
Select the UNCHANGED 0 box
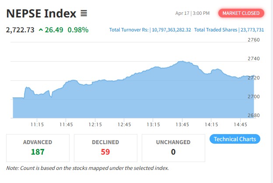pyautogui.click(x=173, y=148)
